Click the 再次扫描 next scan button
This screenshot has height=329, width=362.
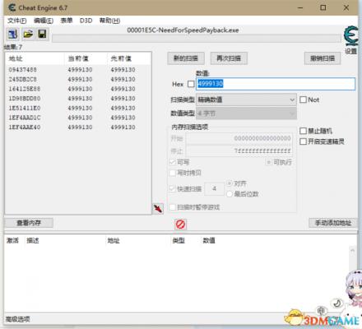pyautogui.click(x=229, y=58)
